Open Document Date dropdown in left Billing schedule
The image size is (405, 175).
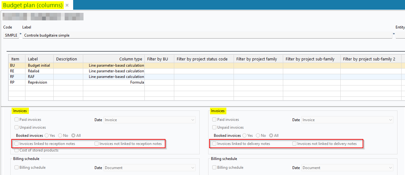pos(149,168)
